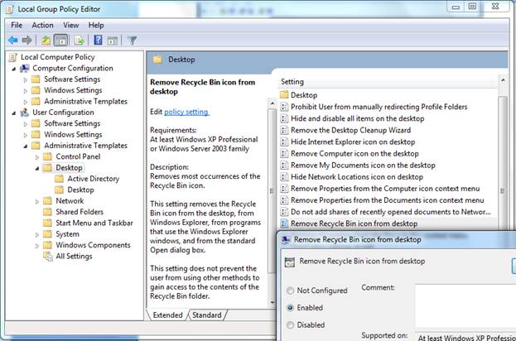
Task: Click the Filter funnel toolbar icon
Action: [132, 41]
